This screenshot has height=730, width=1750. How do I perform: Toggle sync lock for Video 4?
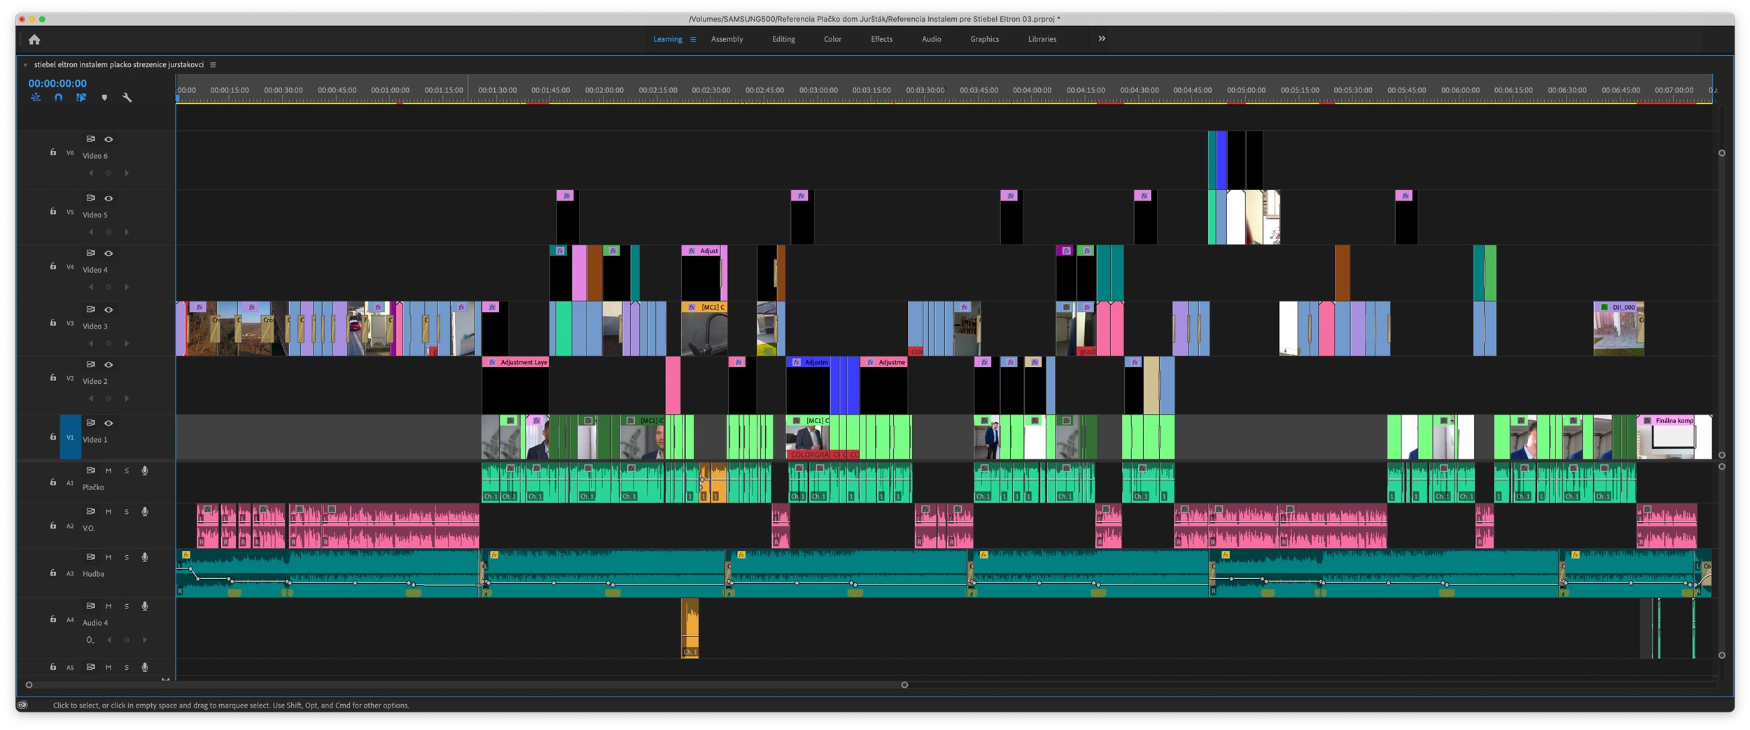[x=90, y=253]
